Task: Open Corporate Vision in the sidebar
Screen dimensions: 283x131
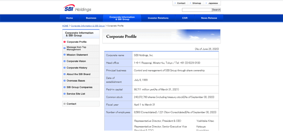Action: click(81, 61)
